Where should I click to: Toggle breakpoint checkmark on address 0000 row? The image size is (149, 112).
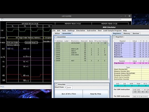(55, 43)
